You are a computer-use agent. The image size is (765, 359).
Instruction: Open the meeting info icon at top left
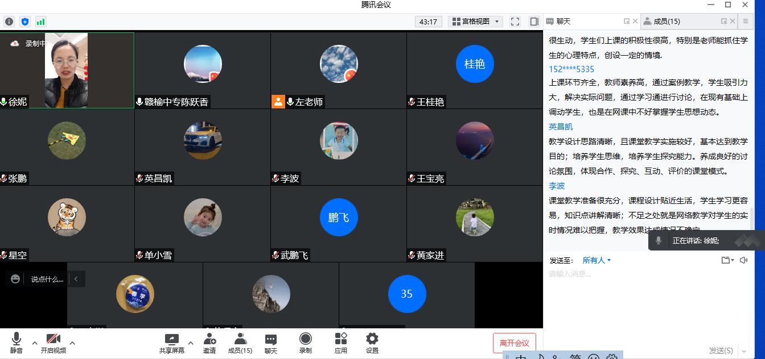coord(9,21)
